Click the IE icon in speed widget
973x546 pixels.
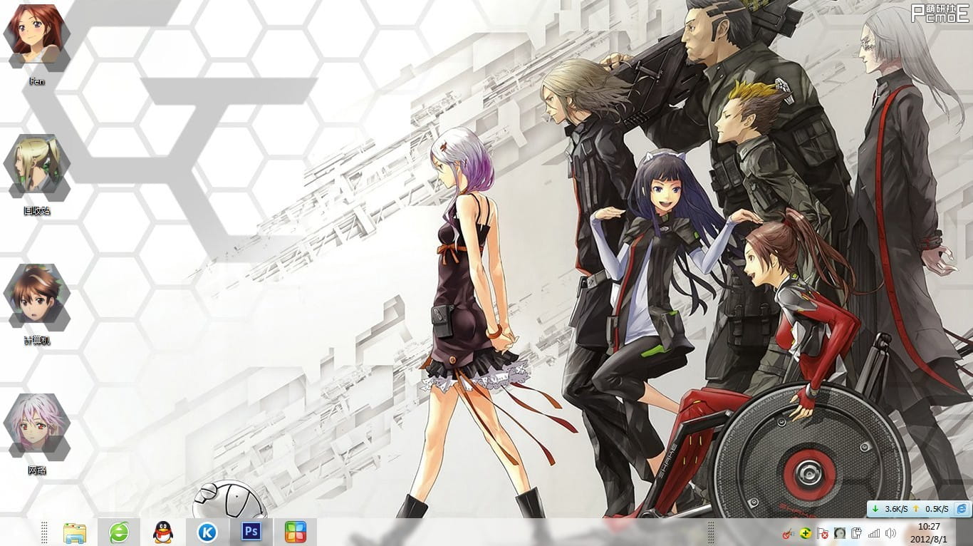(x=962, y=509)
